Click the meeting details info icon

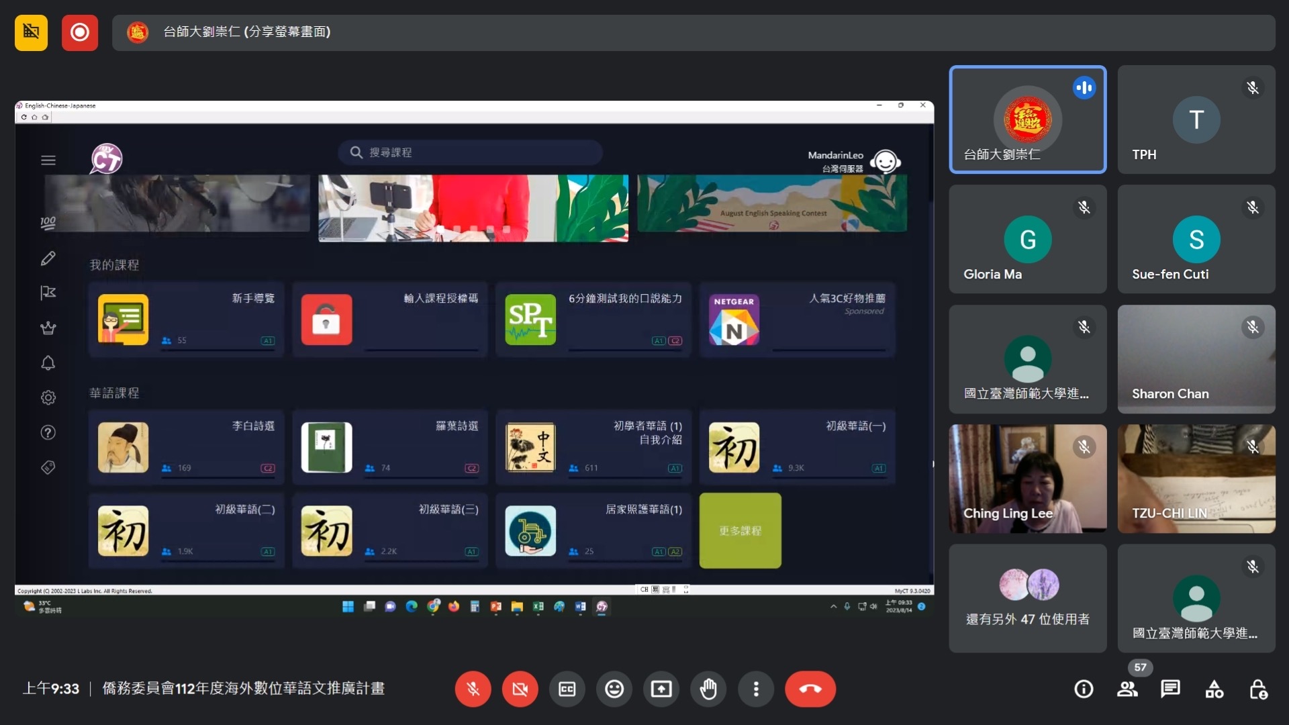pos(1084,689)
